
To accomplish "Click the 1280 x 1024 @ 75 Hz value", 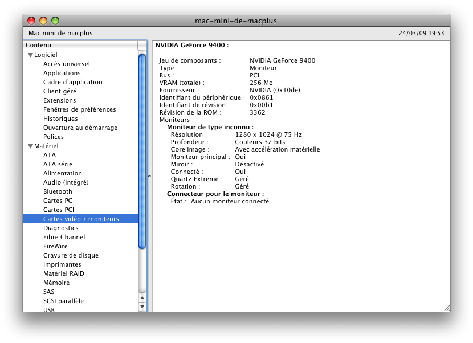I will click(x=268, y=134).
